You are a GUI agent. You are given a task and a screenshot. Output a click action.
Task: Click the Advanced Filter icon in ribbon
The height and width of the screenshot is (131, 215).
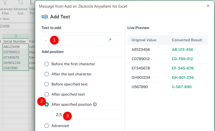[5, 2]
